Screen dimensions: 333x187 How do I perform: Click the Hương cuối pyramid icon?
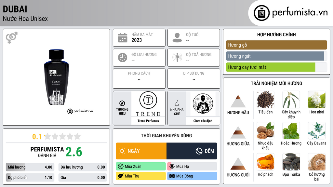coord(238,164)
